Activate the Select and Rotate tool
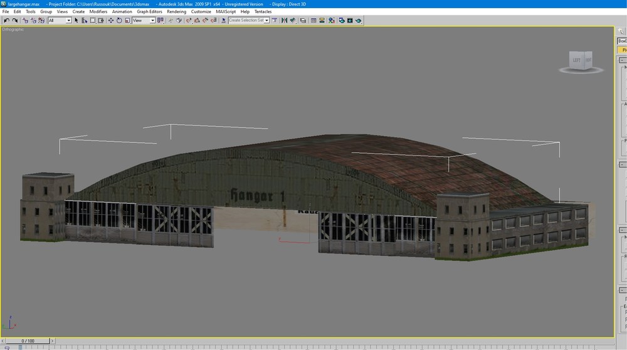Image resolution: width=627 pixels, height=350 pixels. tap(119, 21)
